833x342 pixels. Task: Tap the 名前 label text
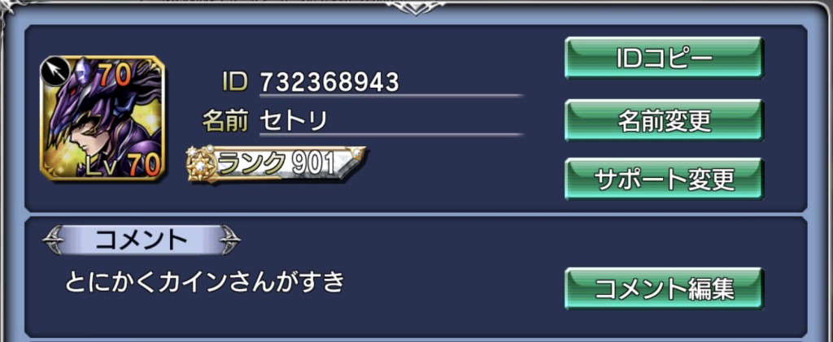(x=225, y=121)
